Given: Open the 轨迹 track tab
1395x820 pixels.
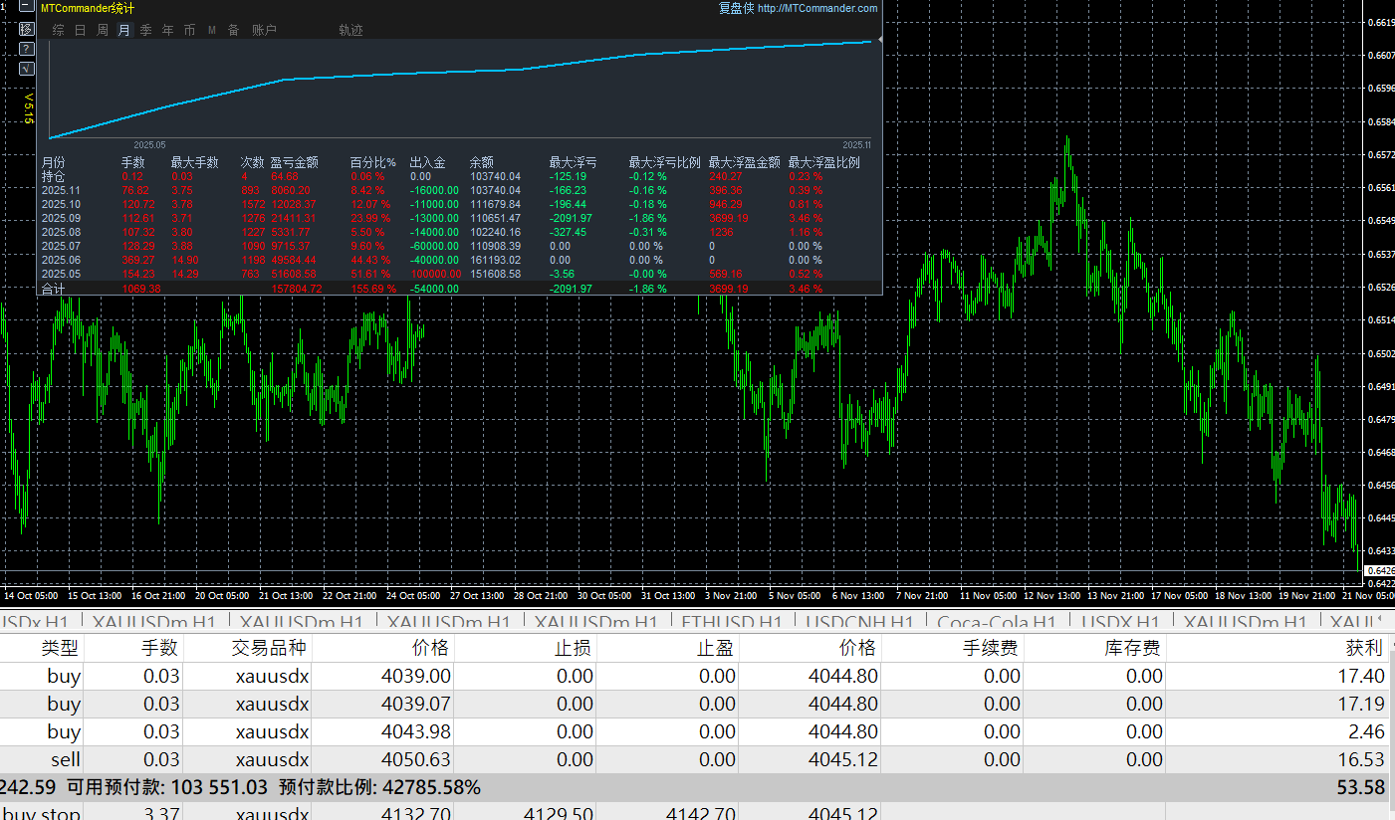Looking at the screenshot, I should tap(350, 31).
